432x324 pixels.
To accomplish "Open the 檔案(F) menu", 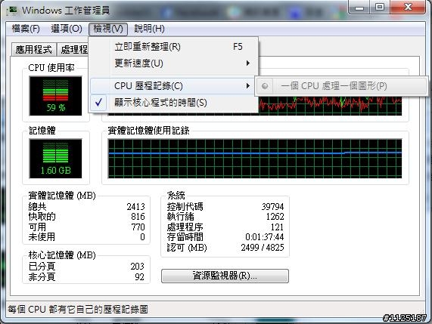I will point(26,29).
